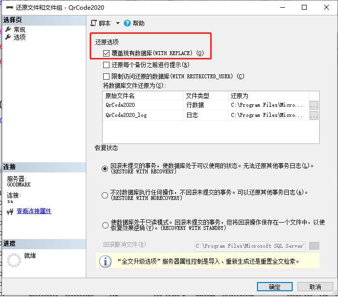Browse restore path for QrCode2020 data file

[314, 105]
